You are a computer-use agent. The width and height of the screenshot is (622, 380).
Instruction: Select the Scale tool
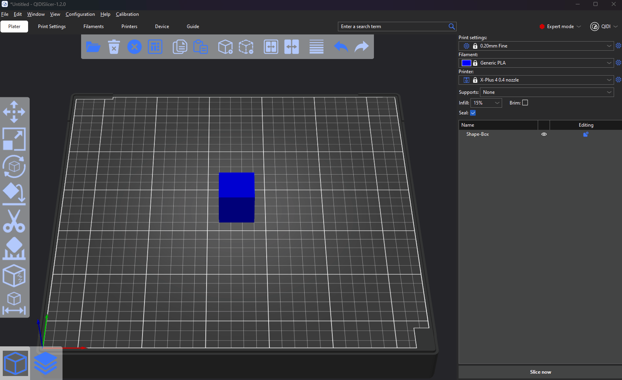point(14,139)
